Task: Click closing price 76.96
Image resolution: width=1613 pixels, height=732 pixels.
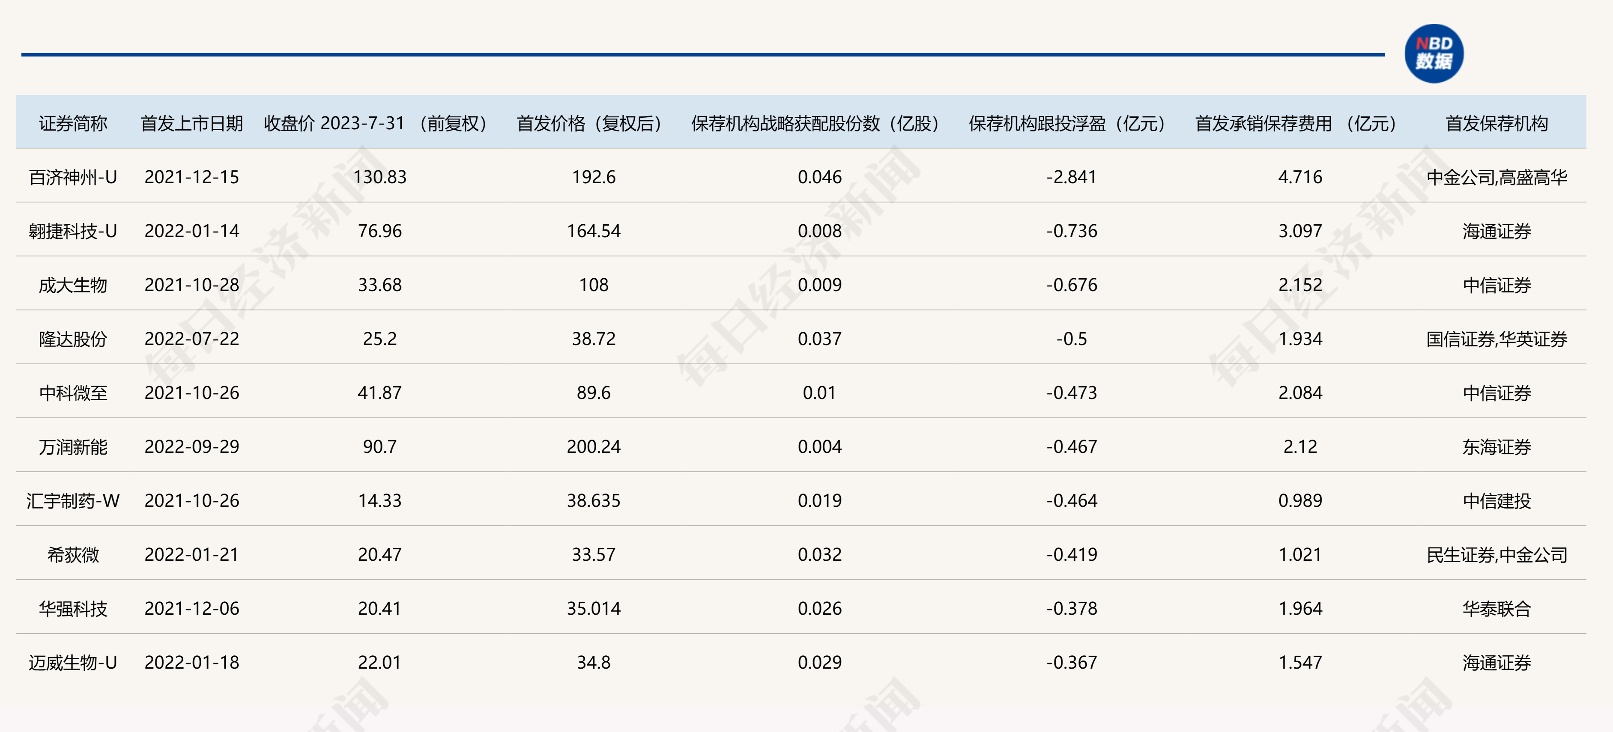Action: (379, 231)
